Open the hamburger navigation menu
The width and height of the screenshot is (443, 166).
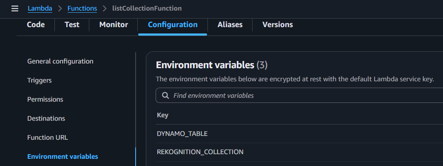[x=15, y=8]
